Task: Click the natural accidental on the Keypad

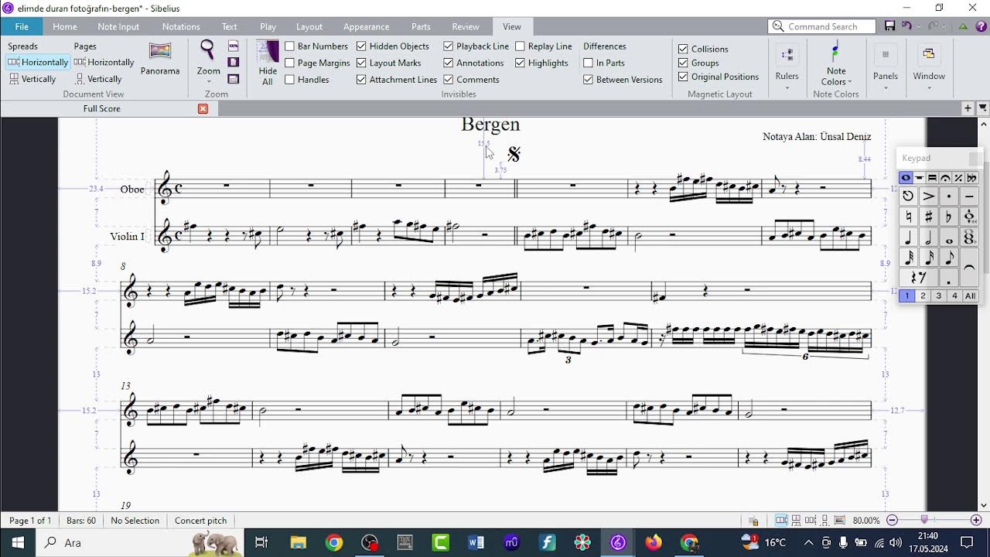Action: [x=908, y=217]
